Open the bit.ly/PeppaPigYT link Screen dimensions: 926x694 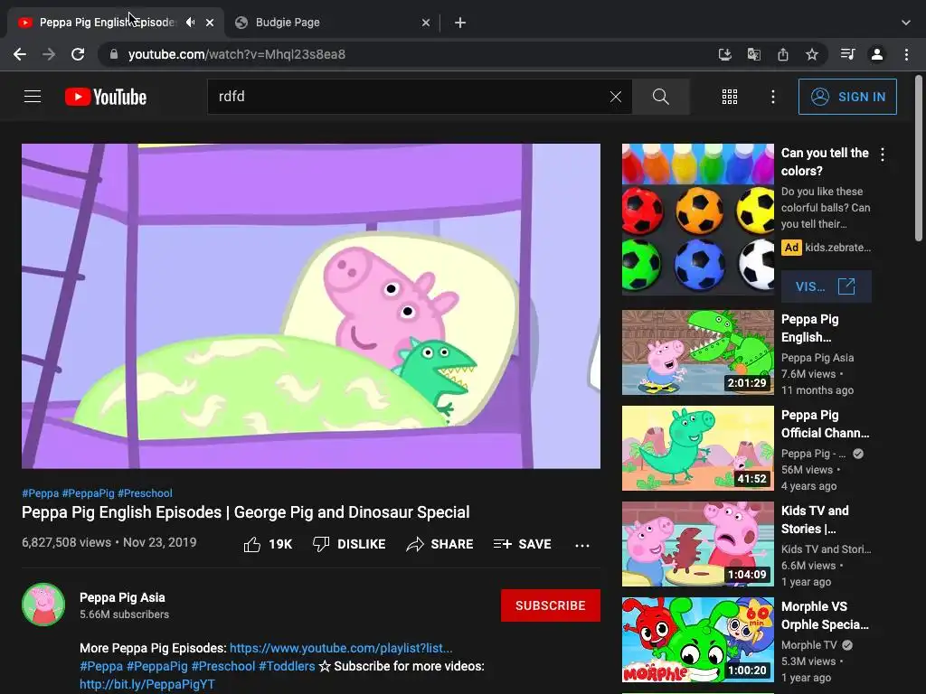click(x=147, y=684)
